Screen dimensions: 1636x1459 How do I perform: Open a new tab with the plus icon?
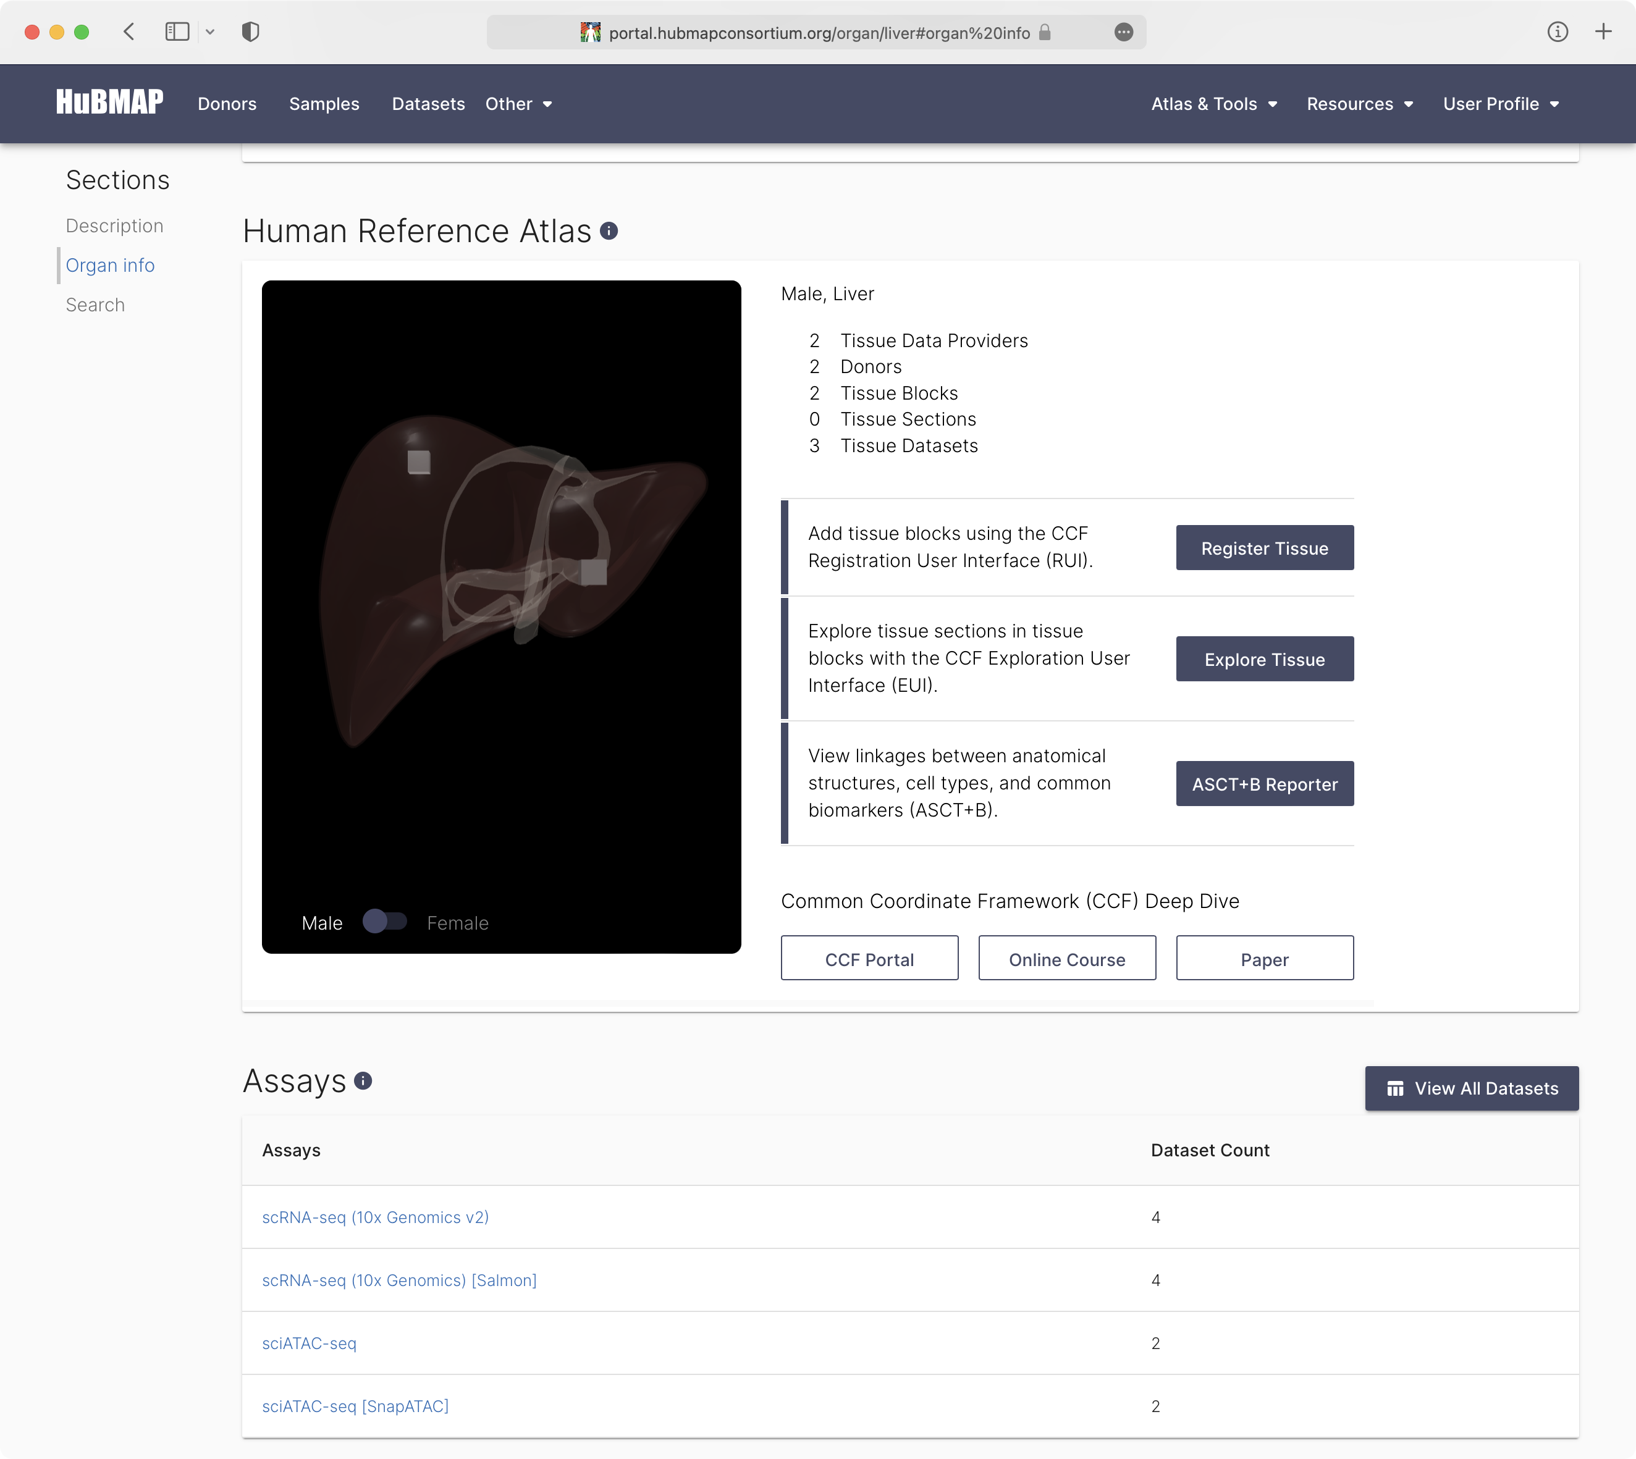point(1604,32)
